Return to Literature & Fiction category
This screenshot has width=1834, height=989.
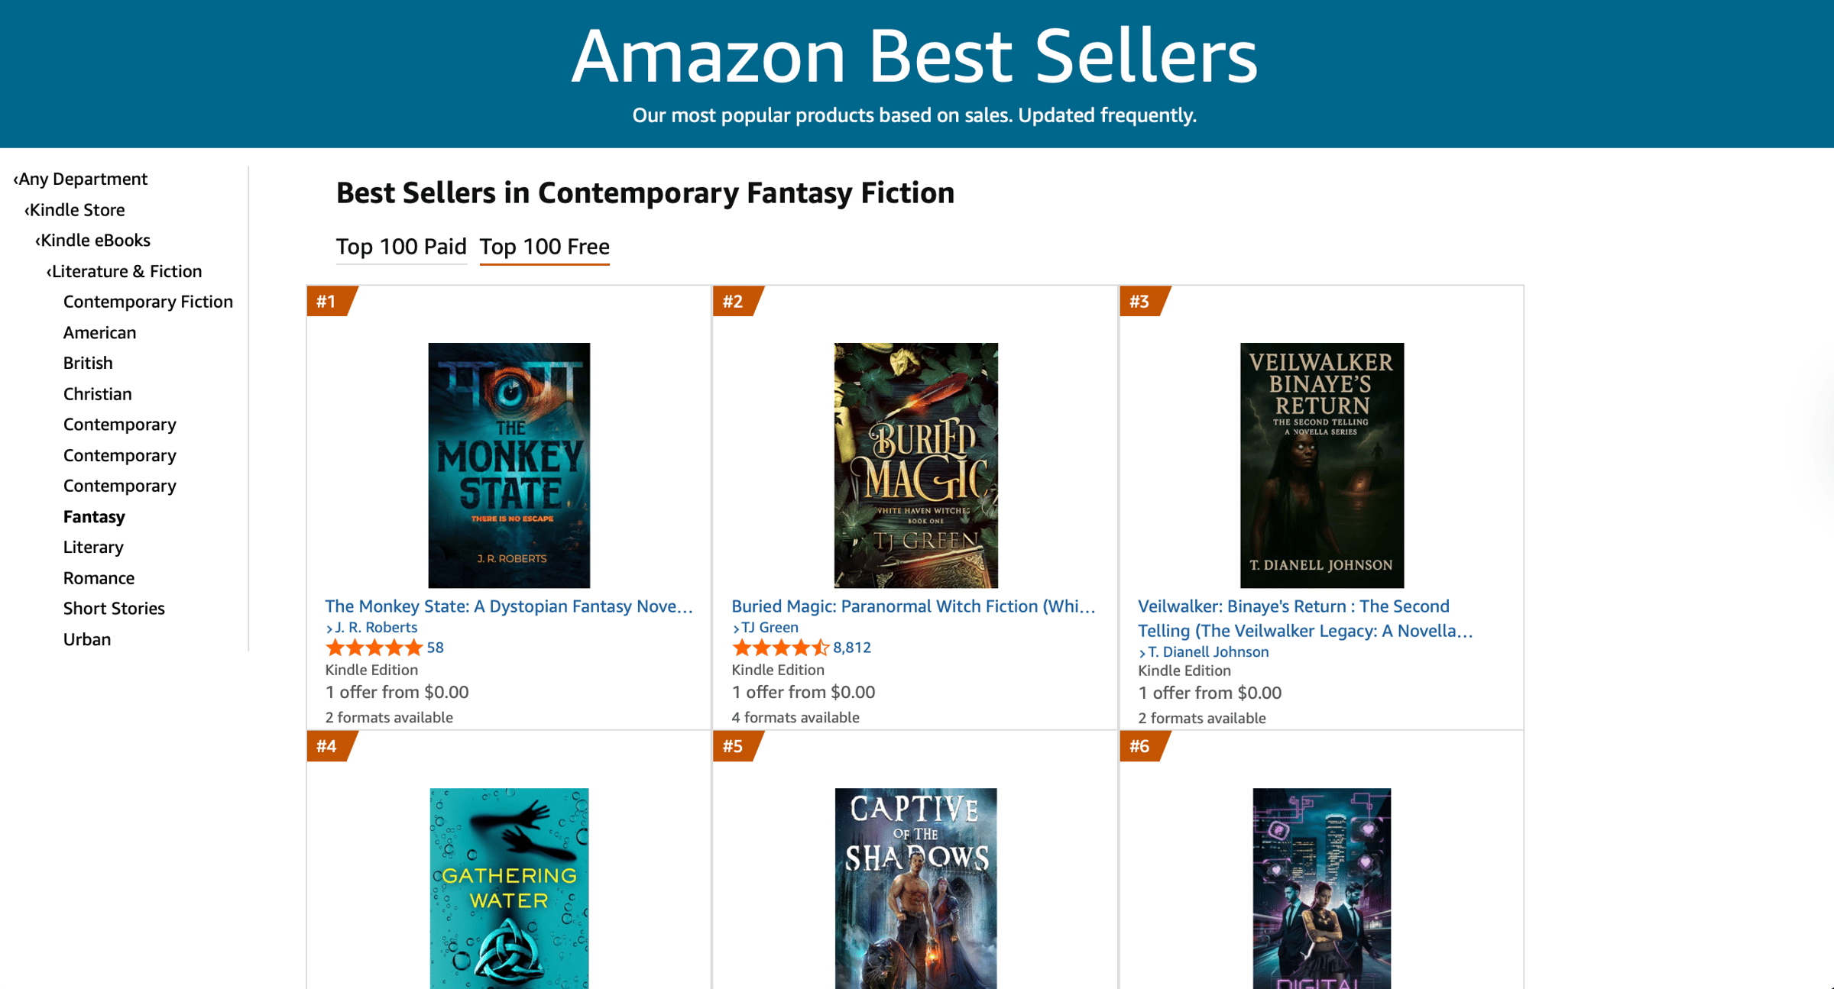coord(126,271)
